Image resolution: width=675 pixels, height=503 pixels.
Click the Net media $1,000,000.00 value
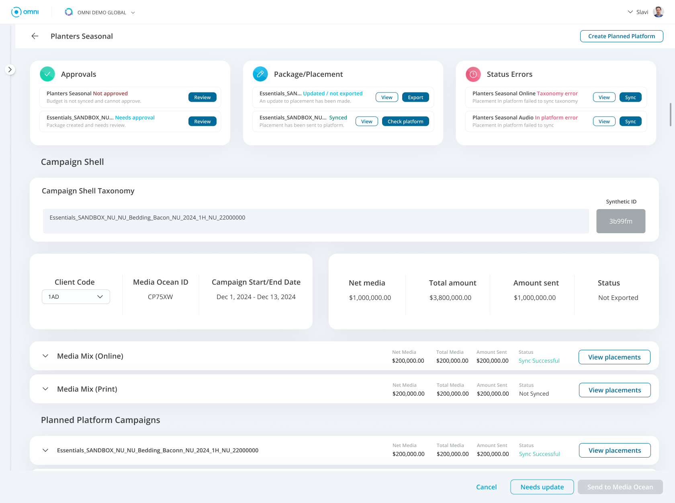coord(370,298)
